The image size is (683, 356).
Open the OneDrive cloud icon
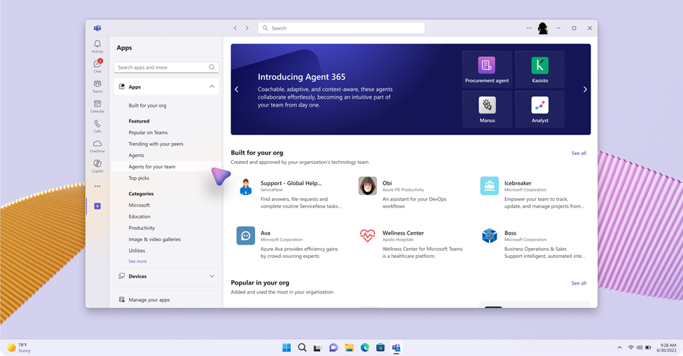(97, 146)
